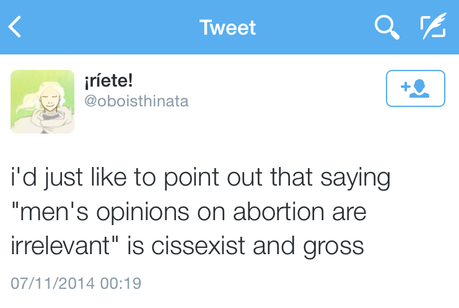The width and height of the screenshot is (459, 308).
Task: Open search with the magnifying glass
Action: click(x=387, y=27)
